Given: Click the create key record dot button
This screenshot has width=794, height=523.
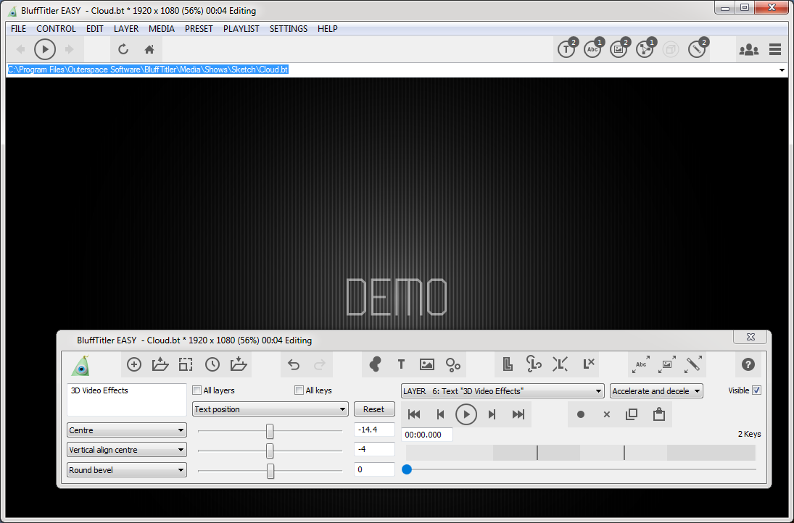Looking at the screenshot, I should (581, 415).
